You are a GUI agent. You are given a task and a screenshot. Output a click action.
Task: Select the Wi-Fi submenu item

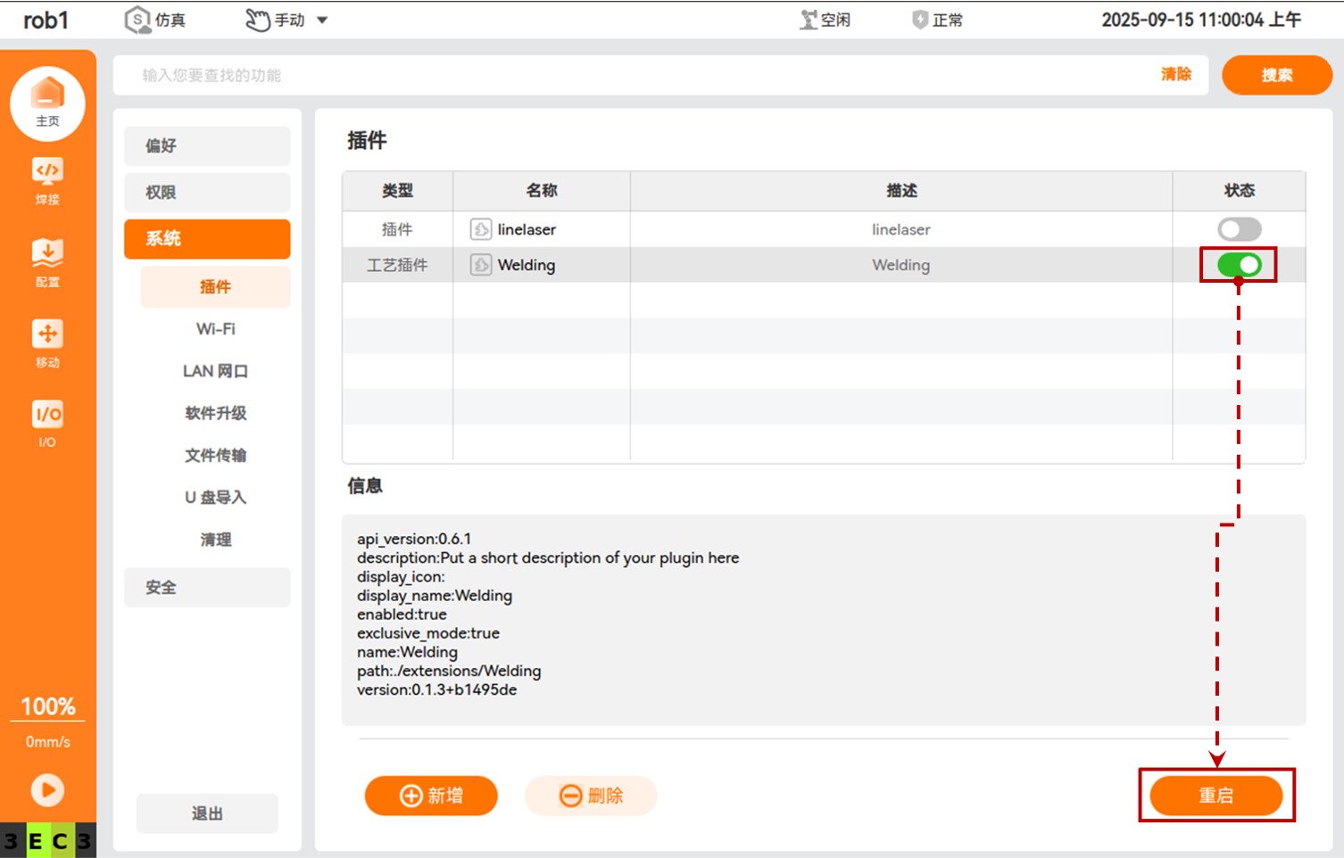(215, 329)
